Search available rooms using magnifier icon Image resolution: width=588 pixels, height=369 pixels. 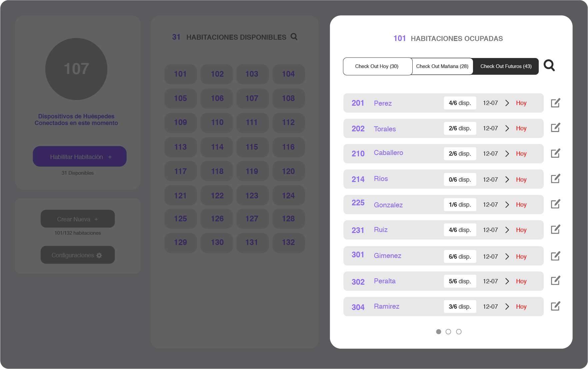pyautogui.click(x=294, y=37)
